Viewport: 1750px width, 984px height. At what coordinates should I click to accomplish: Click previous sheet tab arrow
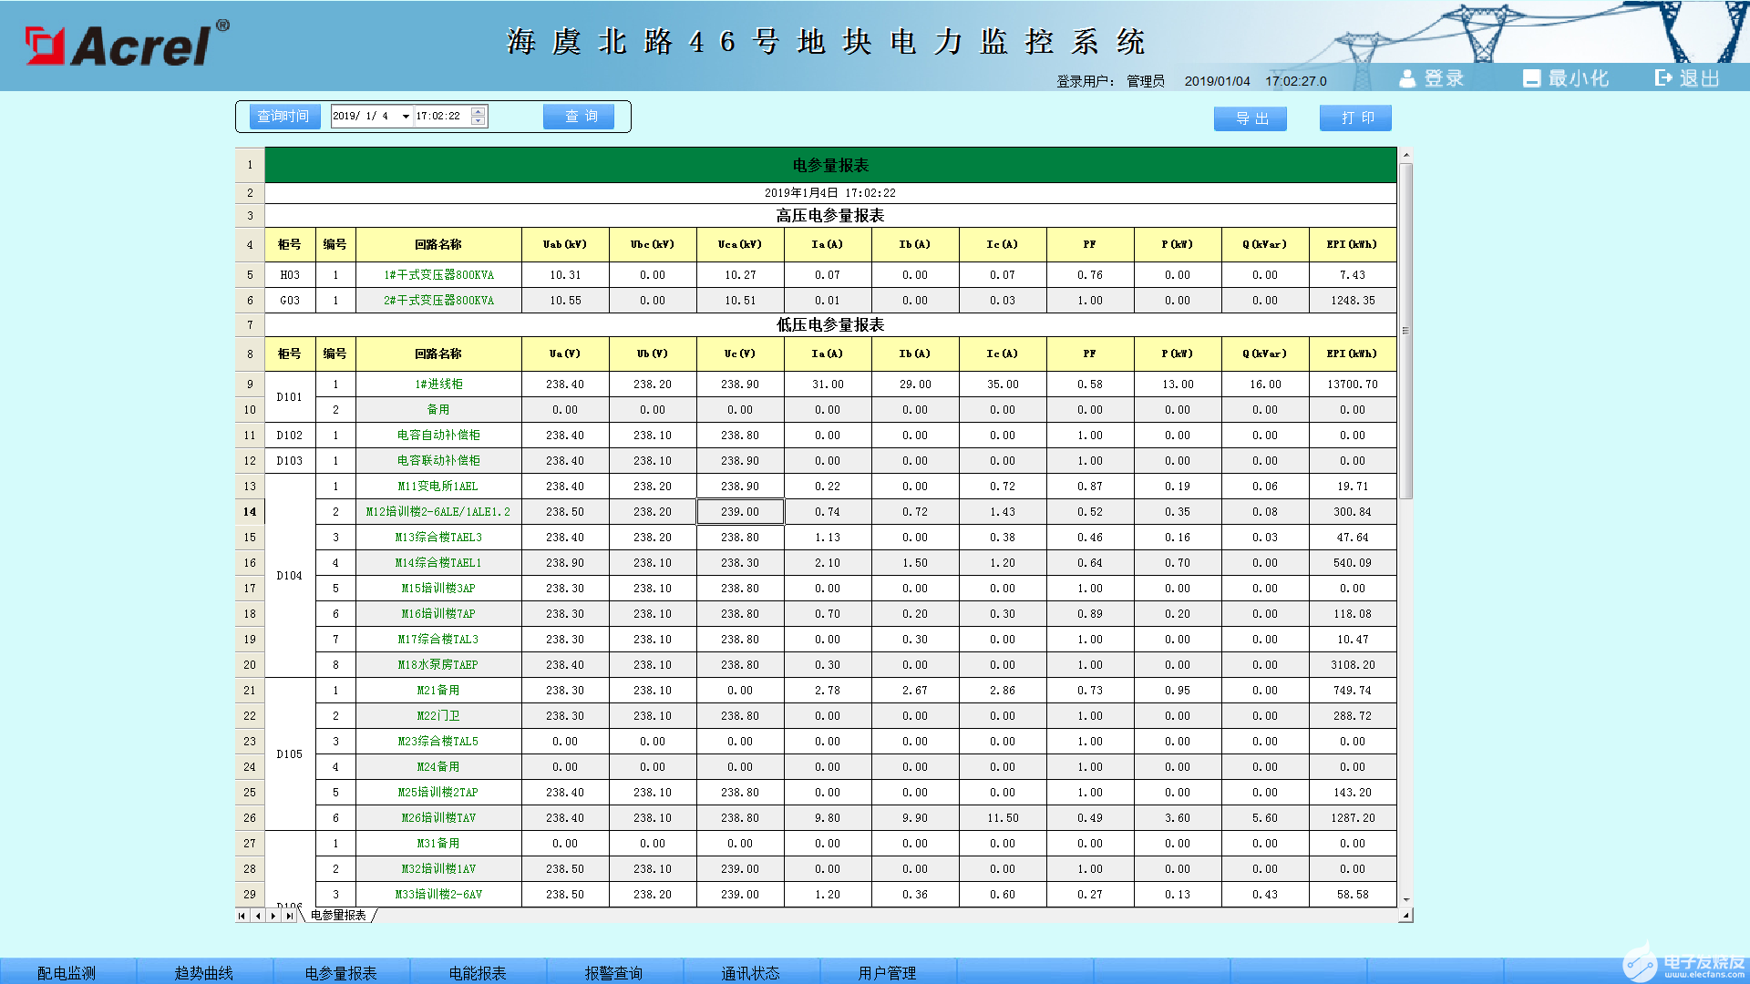click(258, 916)
